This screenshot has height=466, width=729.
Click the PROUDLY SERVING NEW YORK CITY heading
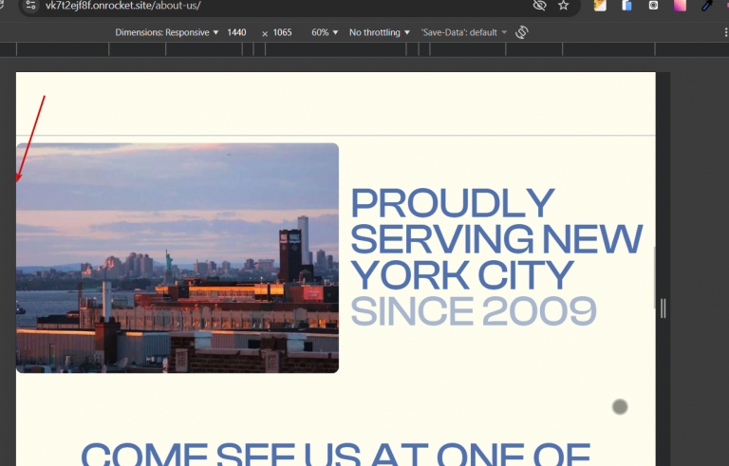click(x=496, y=239)
